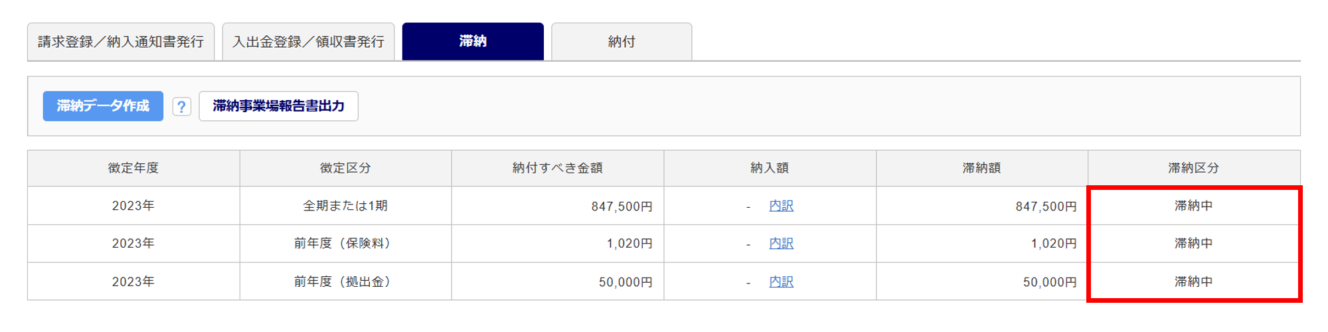Select the 前年度（拠出金）cell
The image size is (1328, 332).
pyautogui.click(x=345, y=282)
